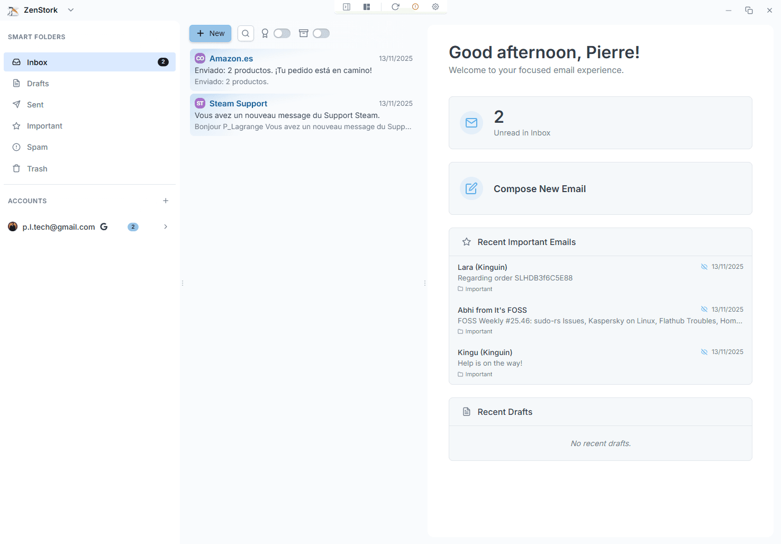Add an account with the plus icon
The image size is (781, 544).
(x=166, y=201)
